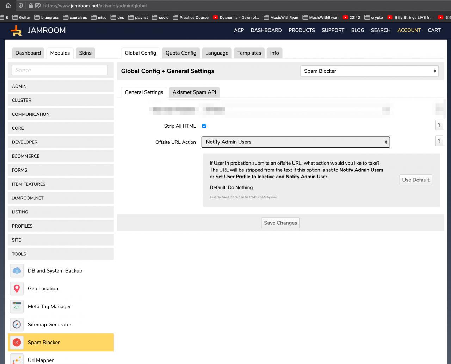
Task: Select the Spam Blocker red X icon
Action: pos(17,343)
